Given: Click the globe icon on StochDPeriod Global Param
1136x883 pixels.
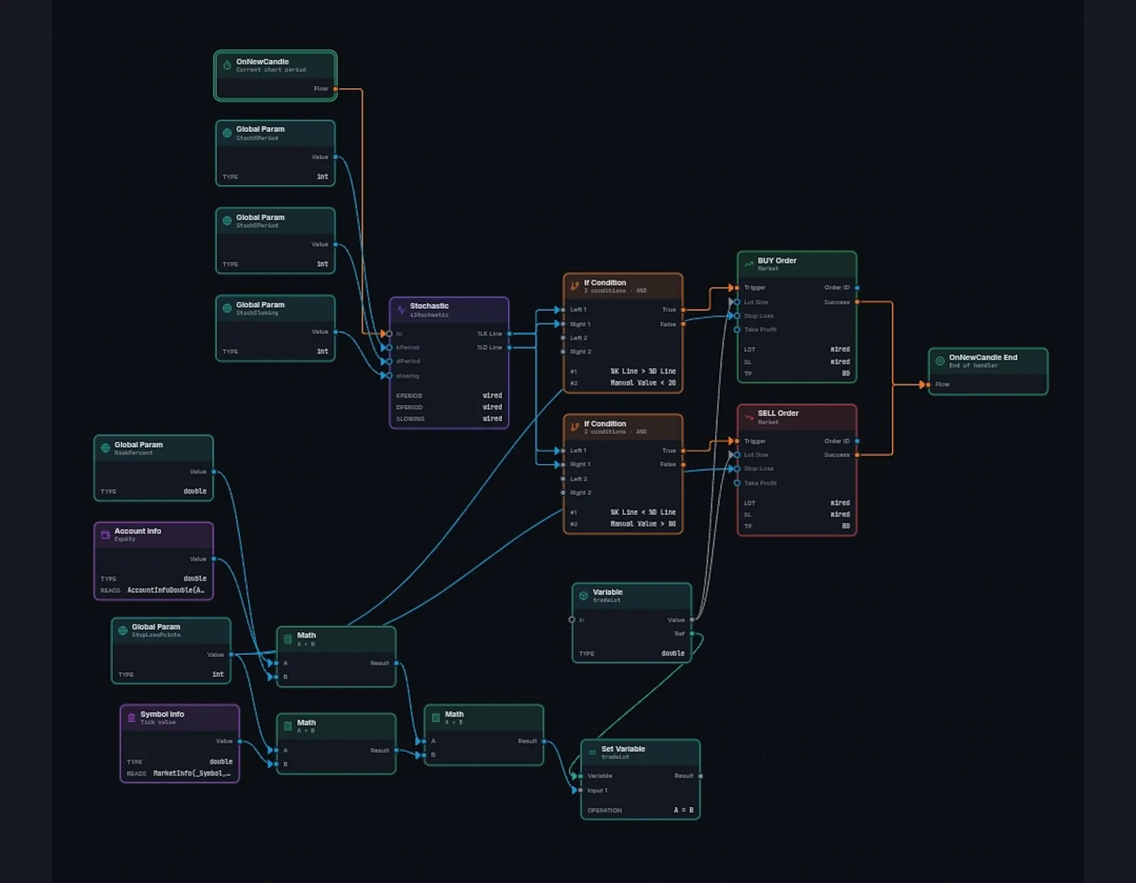Looking at the screenshot, I should tap(227, 221).
